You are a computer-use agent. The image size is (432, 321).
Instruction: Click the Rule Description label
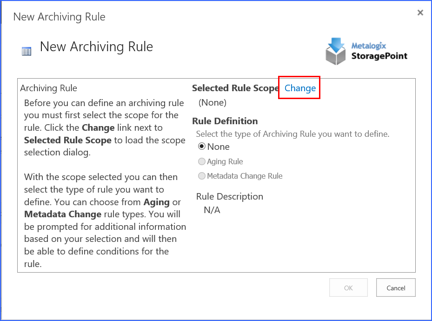[229, 196]
